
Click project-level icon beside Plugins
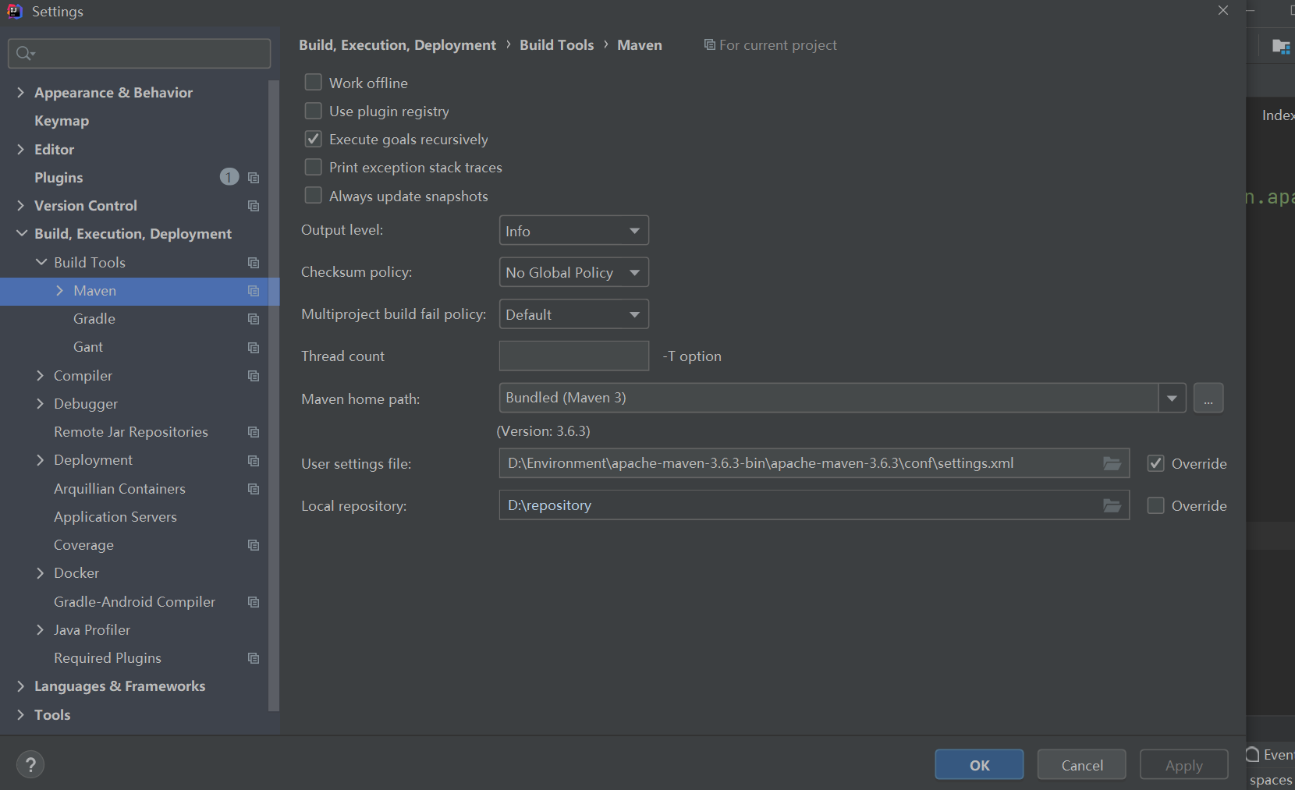tap(254, 178)
